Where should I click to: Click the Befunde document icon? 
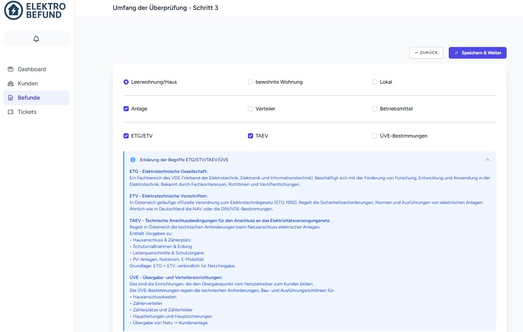(x=11, y=98)
